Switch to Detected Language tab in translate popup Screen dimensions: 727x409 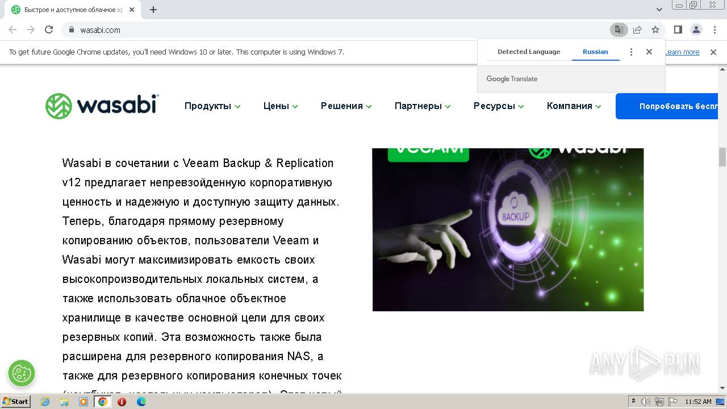pos(529,52)
